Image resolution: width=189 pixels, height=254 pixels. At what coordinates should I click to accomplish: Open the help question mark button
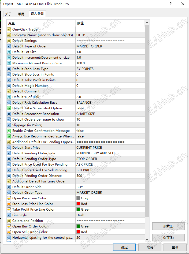click(x=171, y=4)
